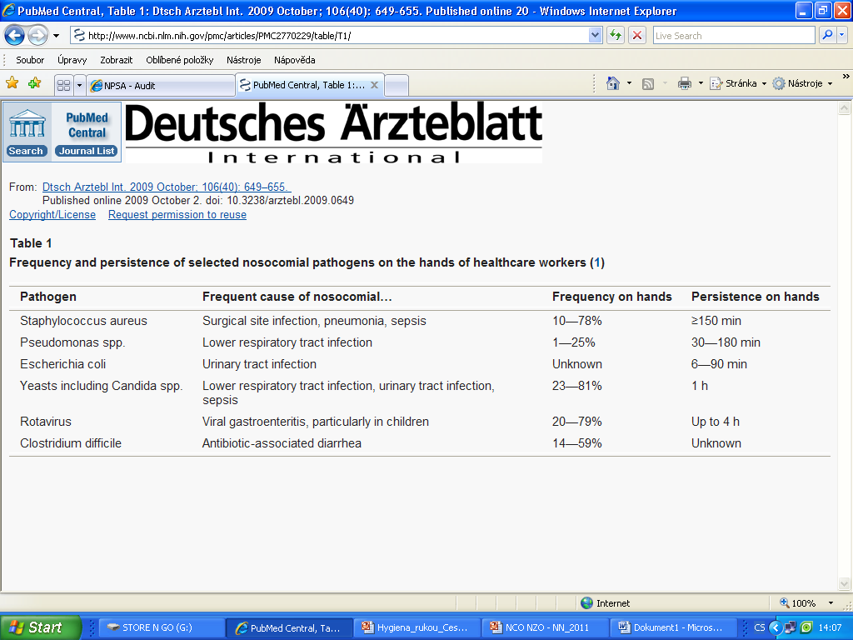The height and width of the screenshot is (640, 853).
Task: Expand the address bar history dropdown
Action: click(595, 36)
